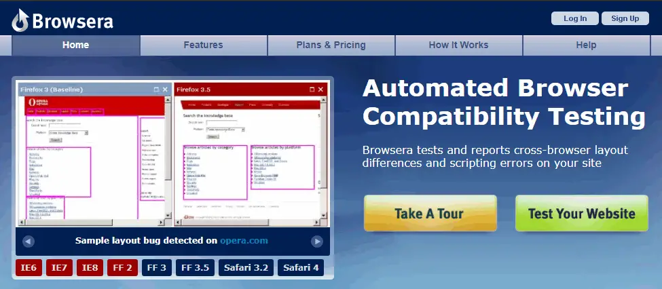The width and height of the screenshot is (662, 289).
Task: Select the FF 2 browser button
Action: (x=122, y=268)
